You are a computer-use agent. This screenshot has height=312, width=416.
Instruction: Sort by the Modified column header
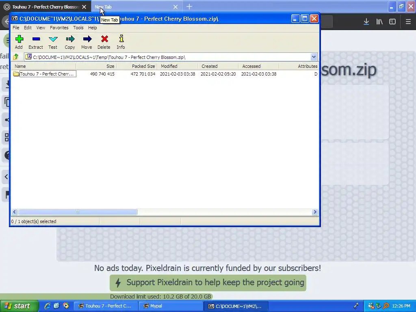(178, 66)
